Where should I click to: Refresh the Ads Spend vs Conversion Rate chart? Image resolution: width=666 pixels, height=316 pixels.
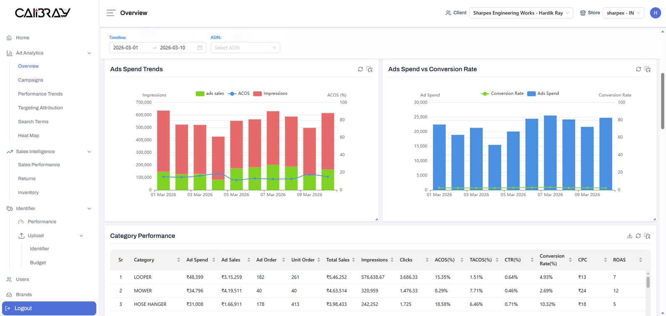[639, 69]
